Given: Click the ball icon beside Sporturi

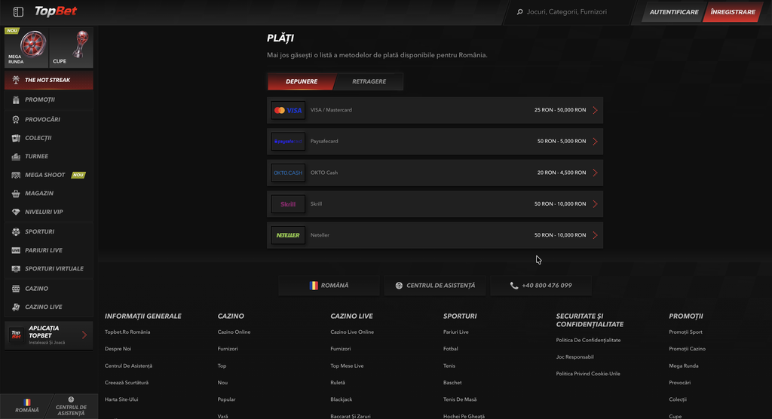Looking at the screenshot, I should [x=16, y=231].
